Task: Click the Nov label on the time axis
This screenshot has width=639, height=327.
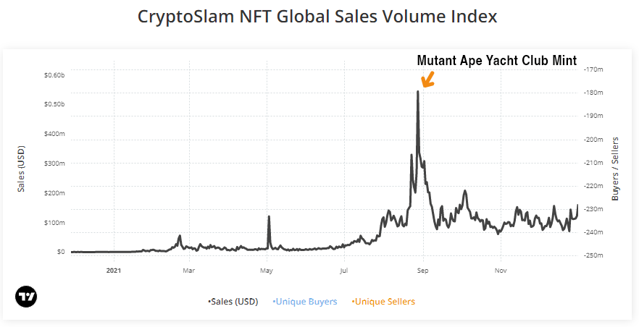Action: [501, 271]
